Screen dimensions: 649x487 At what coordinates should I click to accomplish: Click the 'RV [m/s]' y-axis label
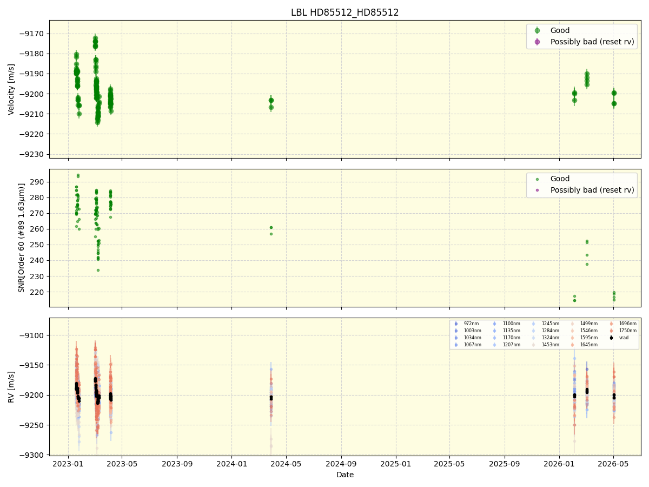11,386
